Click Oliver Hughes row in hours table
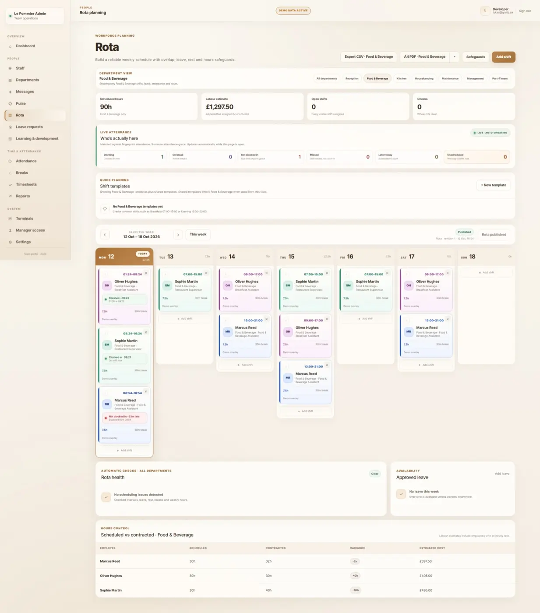This screenshot has width=540, height=613. 305,576
